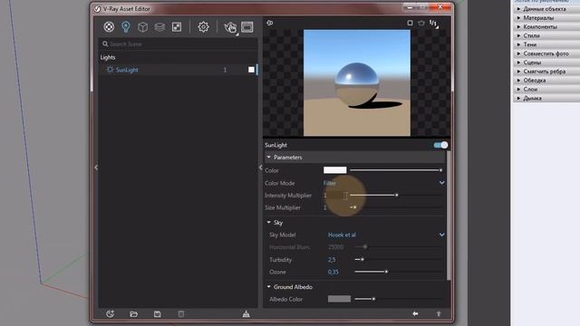The image size is (580, 326).
Task: Click the Size Multiplier value field
Action: click(334, 207)
